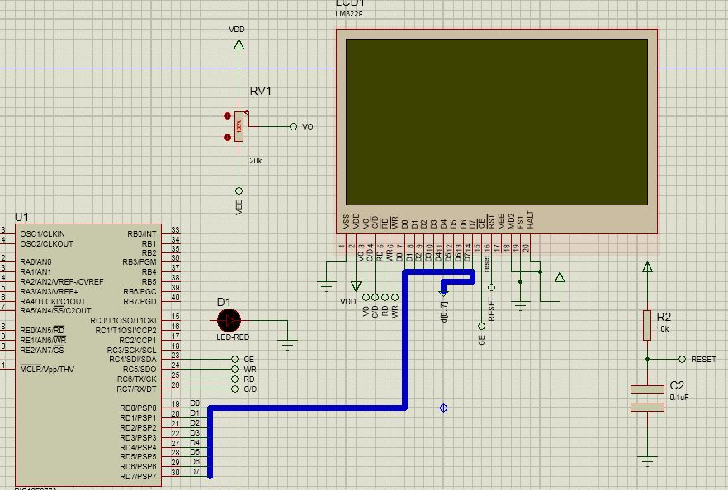The image size is (728, 490).
Task: Select the thick blue data bus horizontal segment
Action: (308, 408)
